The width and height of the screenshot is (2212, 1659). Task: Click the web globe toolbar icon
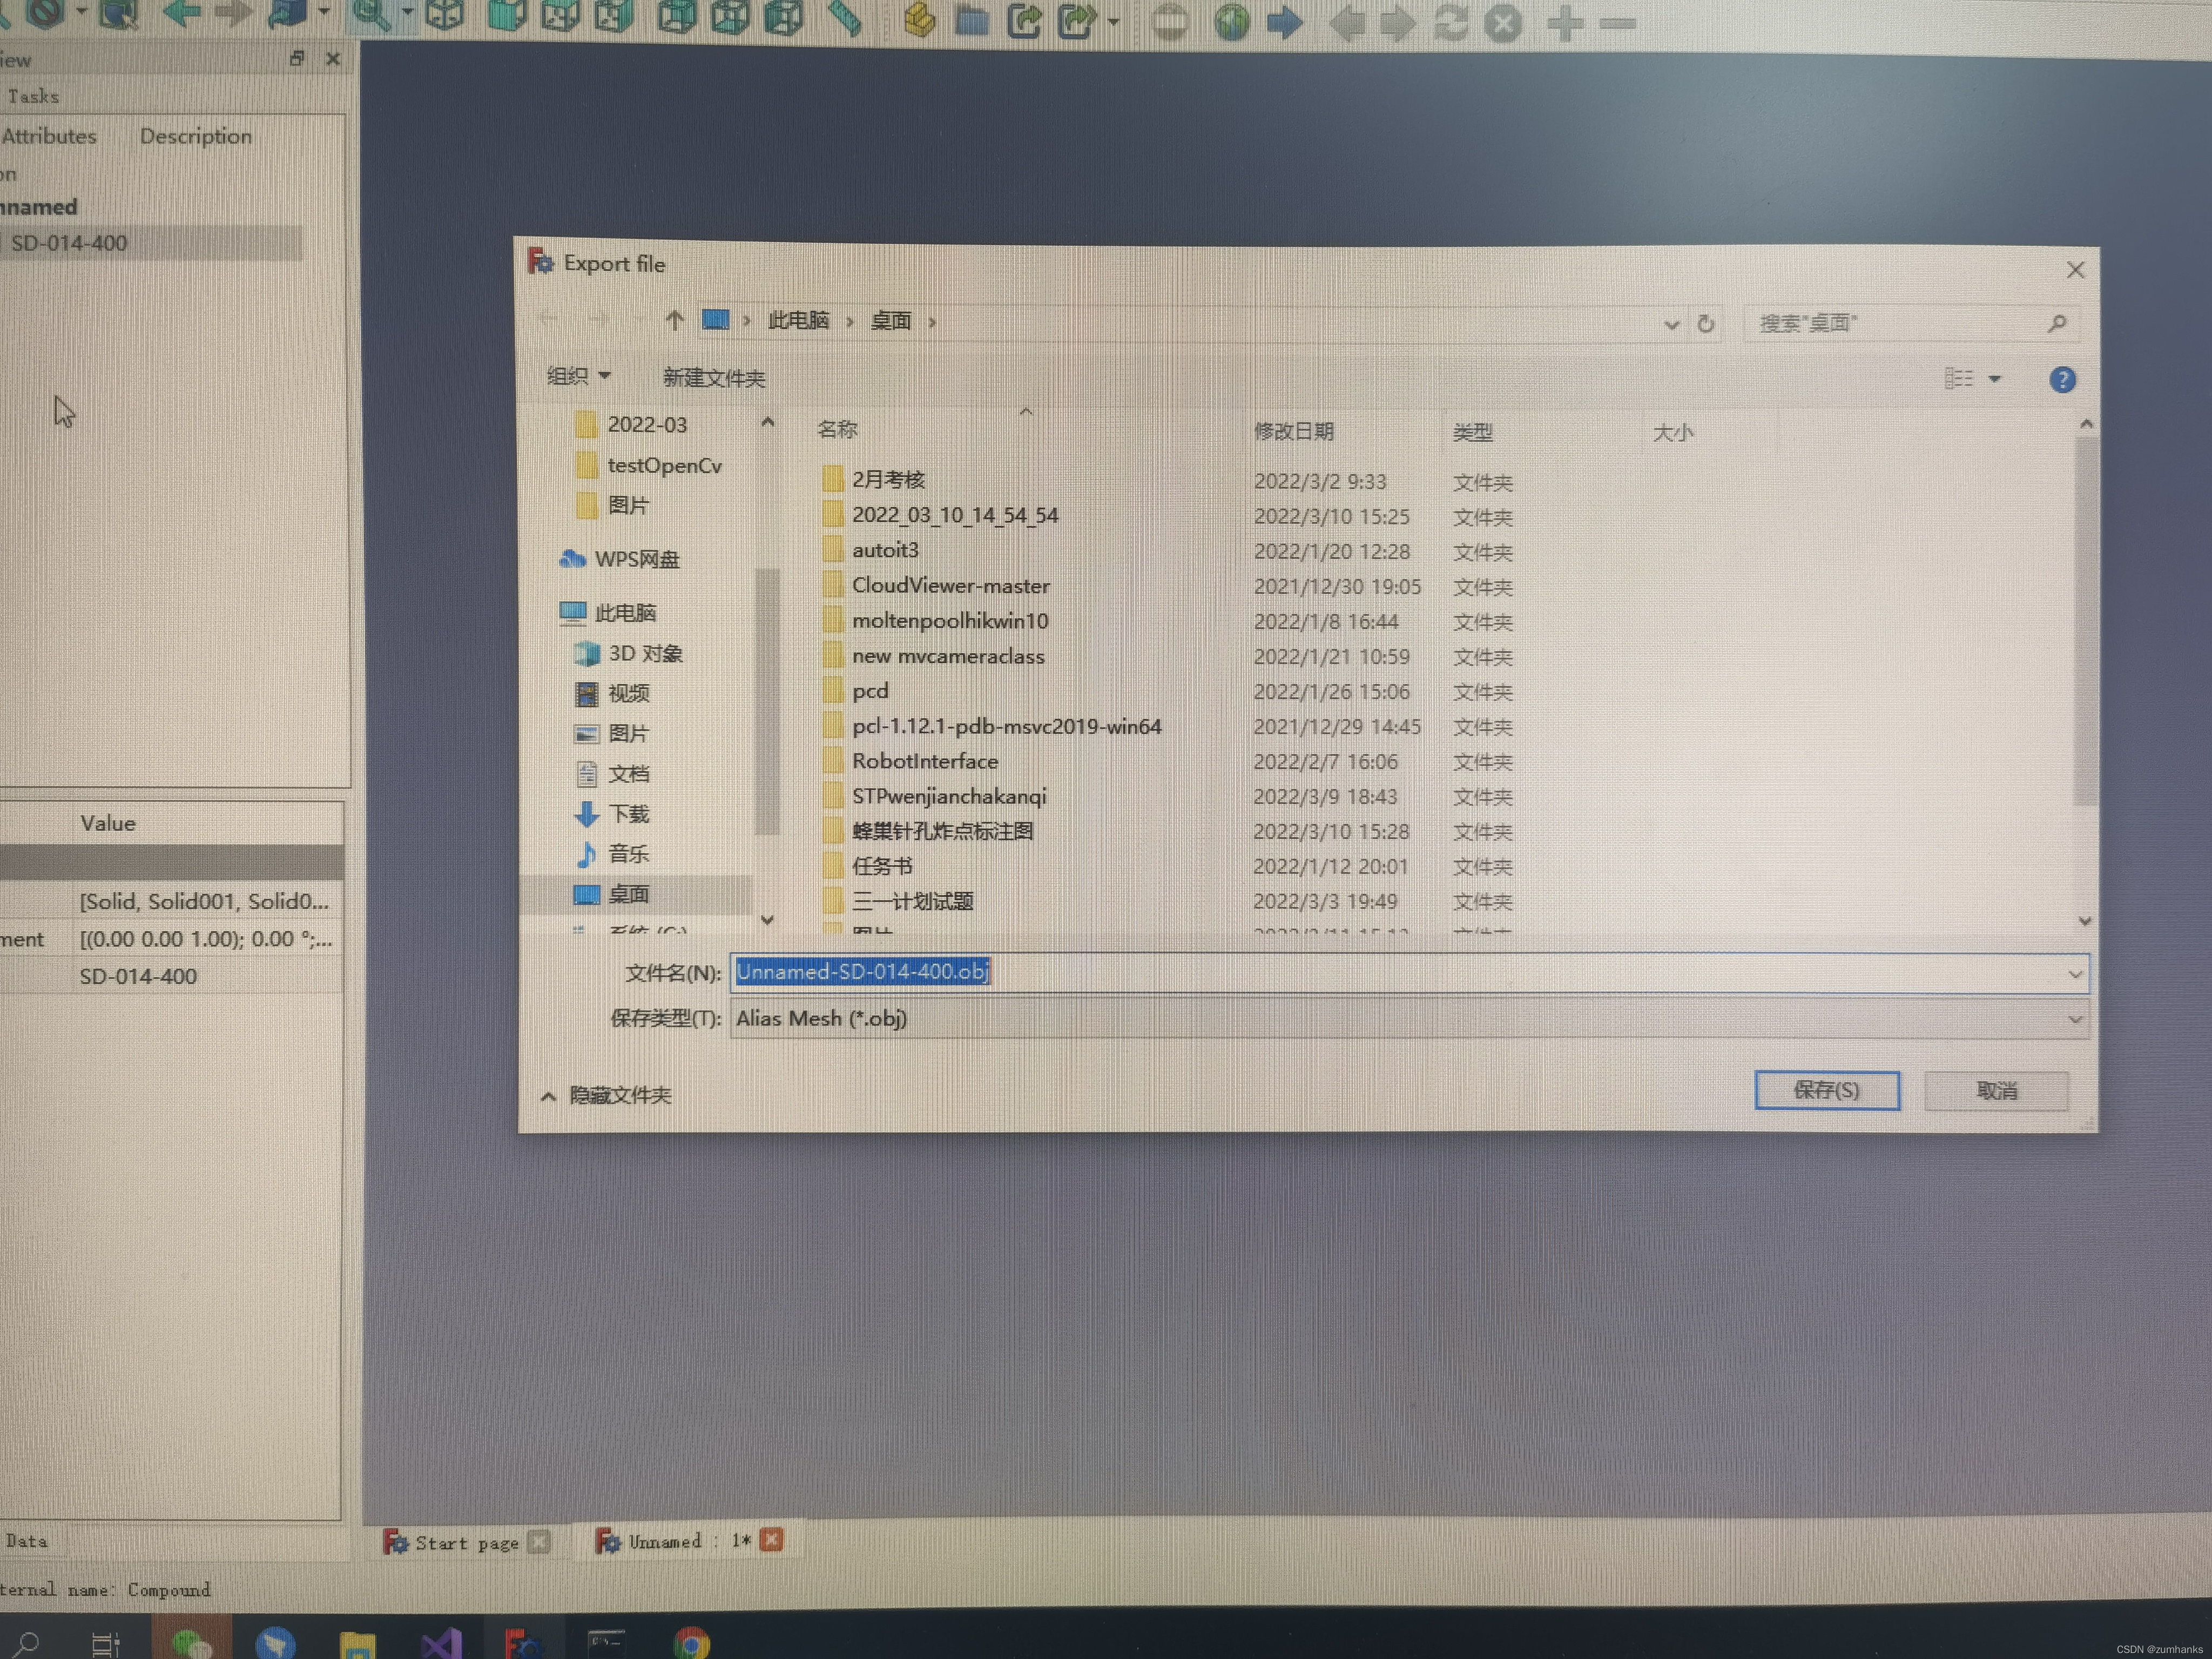tap(1231, 22)
